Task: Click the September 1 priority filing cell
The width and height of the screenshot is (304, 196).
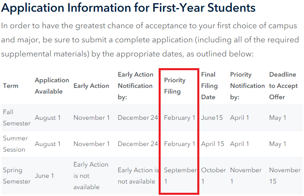Action: click(180, 176)
